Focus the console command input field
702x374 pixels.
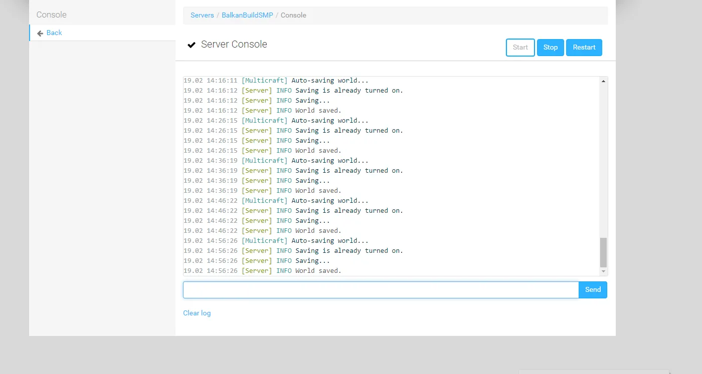click(x=381, y=290)
